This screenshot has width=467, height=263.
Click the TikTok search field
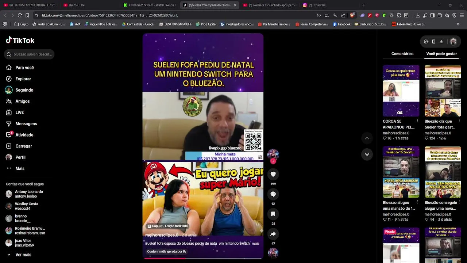(x=30, y=54)
